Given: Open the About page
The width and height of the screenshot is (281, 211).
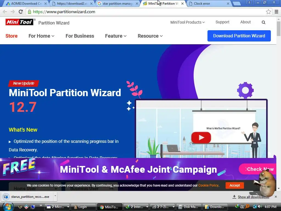Looking at the screenshot, I should tap(246, 22).
